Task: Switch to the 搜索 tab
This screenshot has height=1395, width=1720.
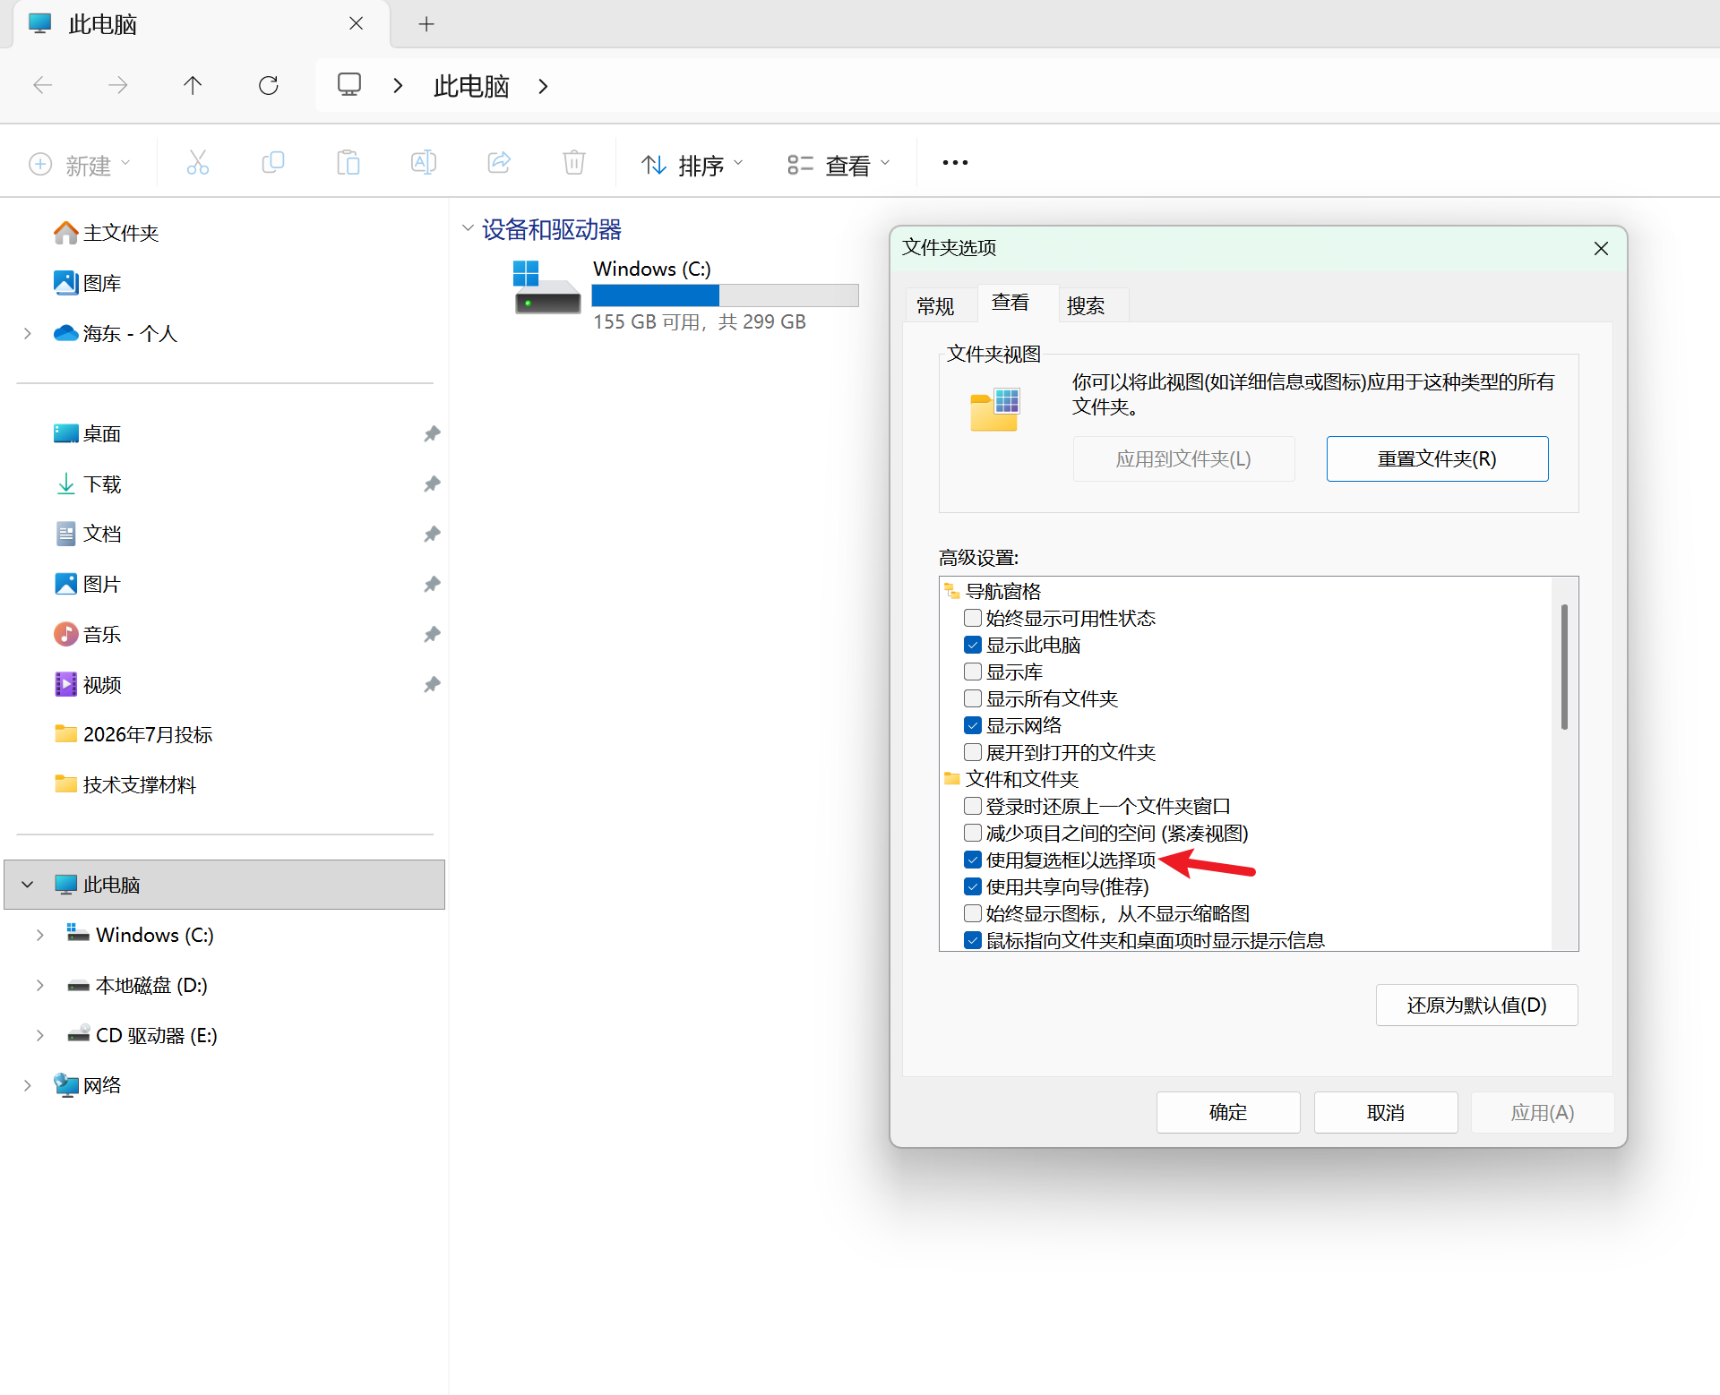Action: [1086, 306]
